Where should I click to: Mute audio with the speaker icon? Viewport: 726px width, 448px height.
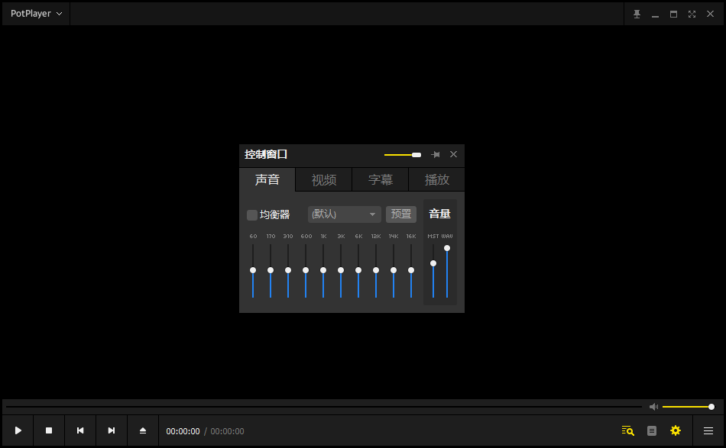[653, 407]
